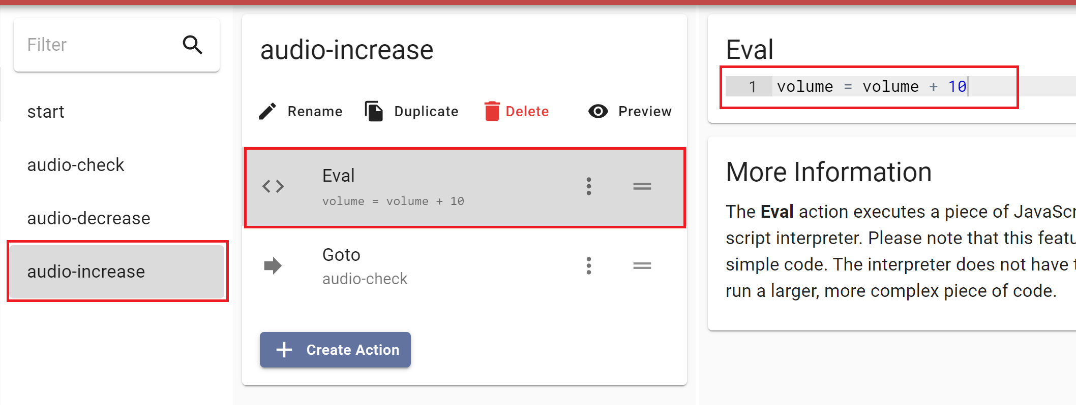Click the number 10 in the editor
1076x405 pixels.
(x=957, y=87)
